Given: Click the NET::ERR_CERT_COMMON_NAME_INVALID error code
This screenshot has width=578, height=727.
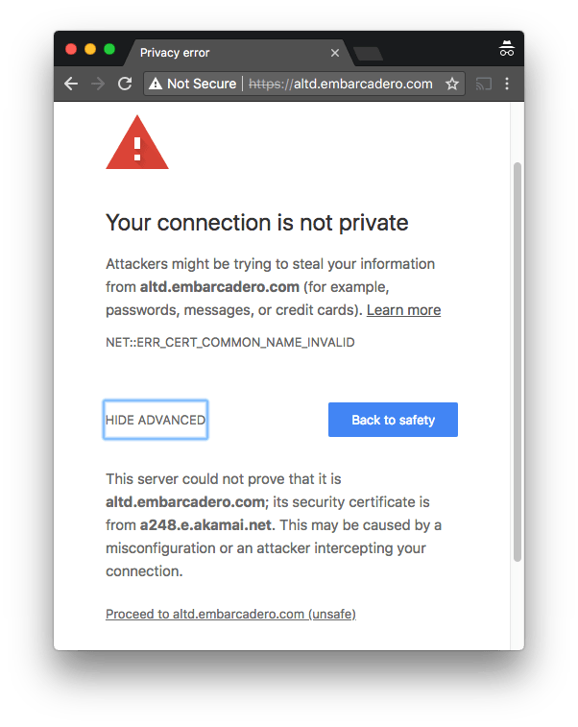Looking at the screenshot, I should [229, 342].
